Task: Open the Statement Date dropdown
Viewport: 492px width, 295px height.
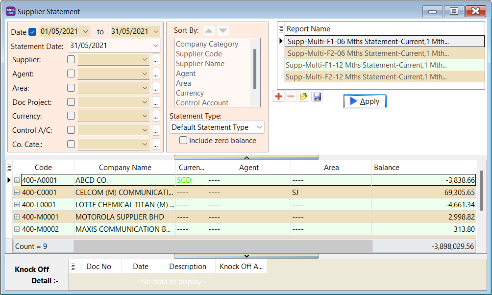Action: click(155, 46)
